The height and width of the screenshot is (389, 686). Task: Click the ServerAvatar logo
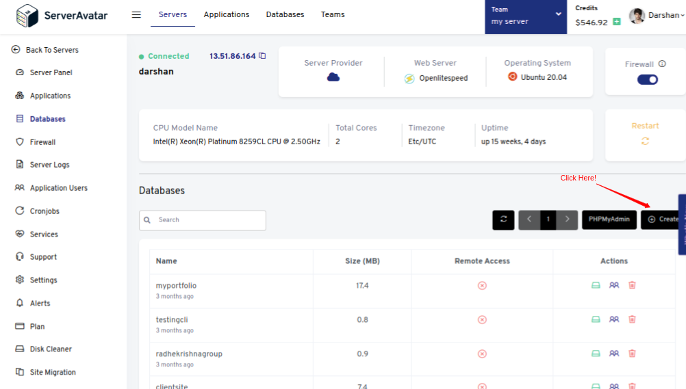tap(62, 16)
